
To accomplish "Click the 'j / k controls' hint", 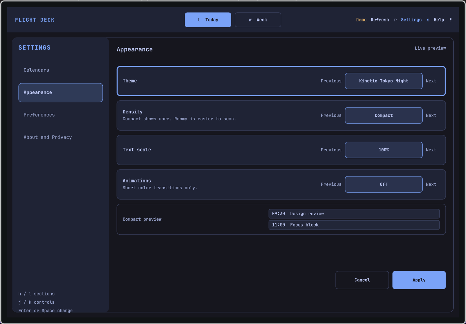I will [x=37, y=302].
